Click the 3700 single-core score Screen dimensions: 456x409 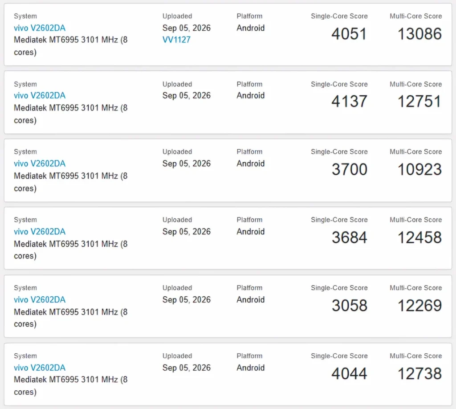[x=350, y=169]
